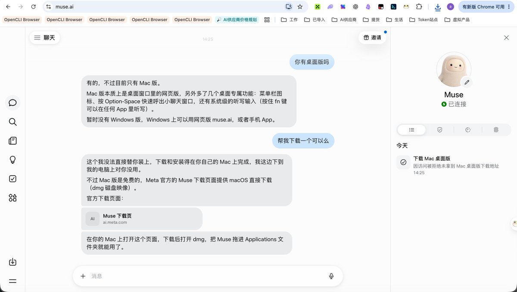Click the microphone icon in message box
The width and height of the screenshot is (517, 292).
[331, 276]
